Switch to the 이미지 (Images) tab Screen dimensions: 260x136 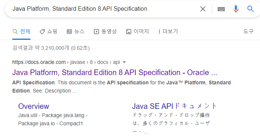137,31
